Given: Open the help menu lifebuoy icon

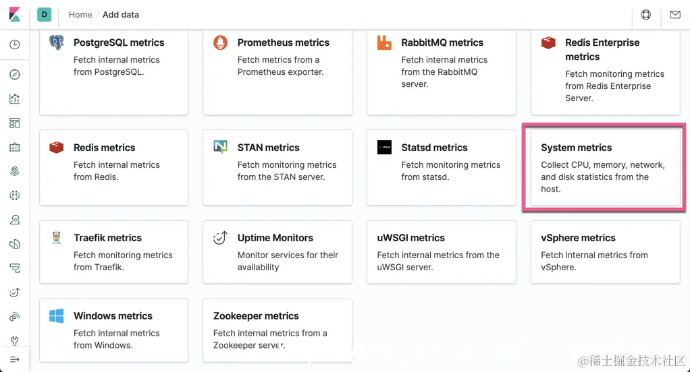Looking at the screenshot, I should 645,15.
